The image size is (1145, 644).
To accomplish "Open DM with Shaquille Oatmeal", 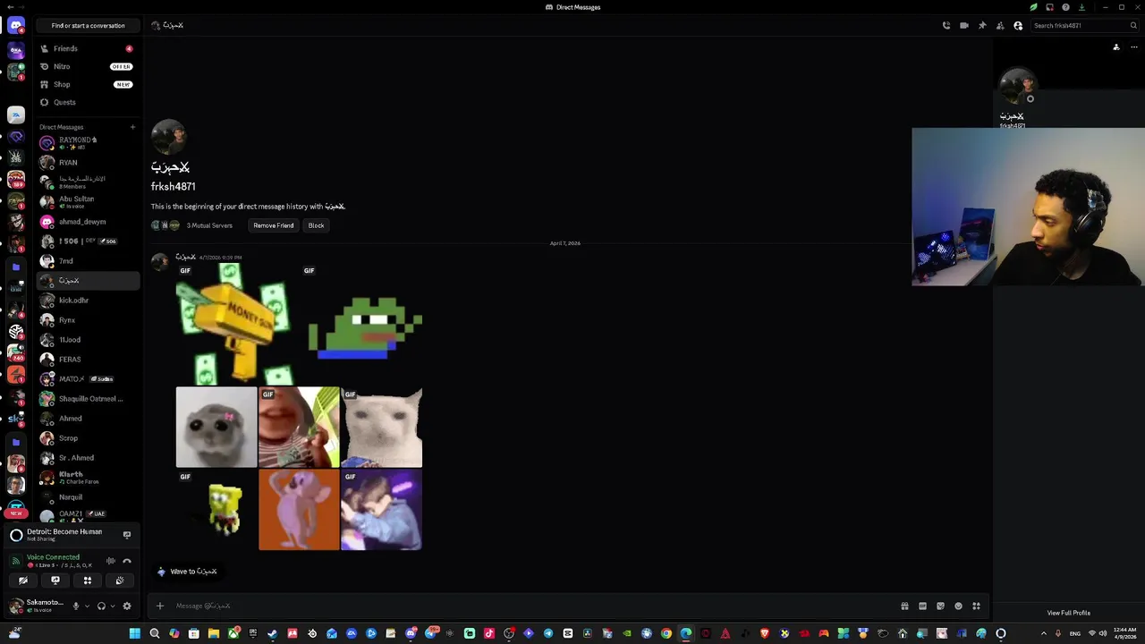I will click(x=88, y=399).
